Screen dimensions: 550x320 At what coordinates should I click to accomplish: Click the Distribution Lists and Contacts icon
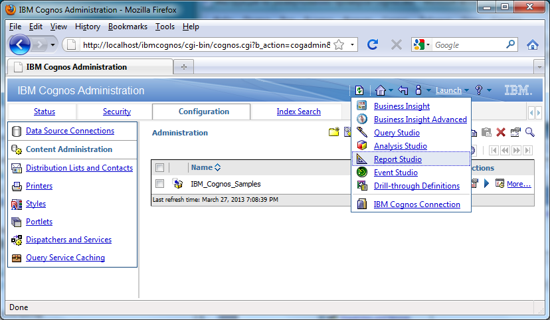(x=17, y=168)
